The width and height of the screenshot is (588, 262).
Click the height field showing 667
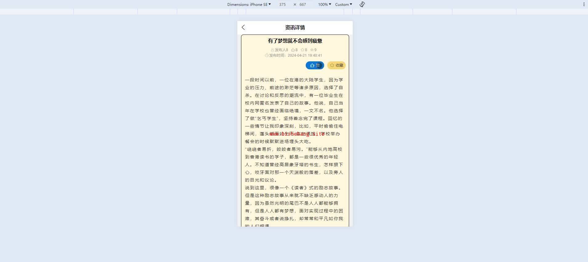[303, 4]
